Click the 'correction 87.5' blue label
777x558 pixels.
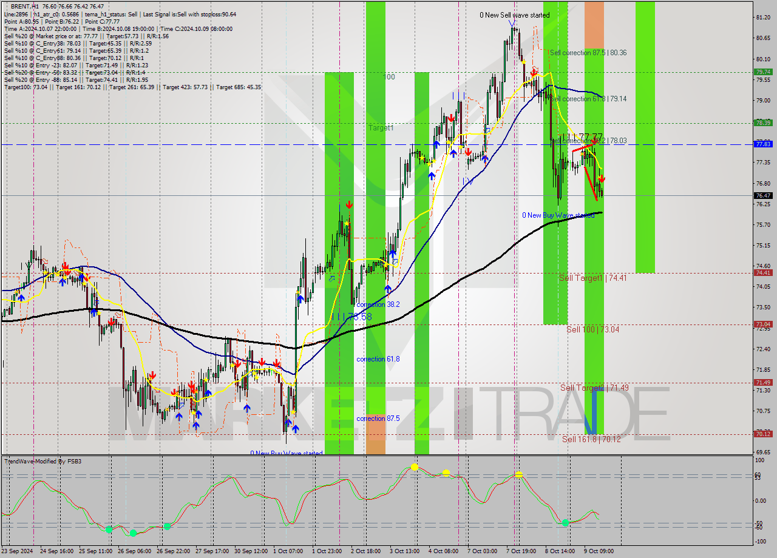pos(378,419)
